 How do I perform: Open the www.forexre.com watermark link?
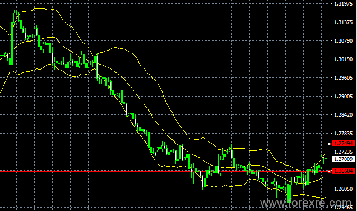(305, 203)
